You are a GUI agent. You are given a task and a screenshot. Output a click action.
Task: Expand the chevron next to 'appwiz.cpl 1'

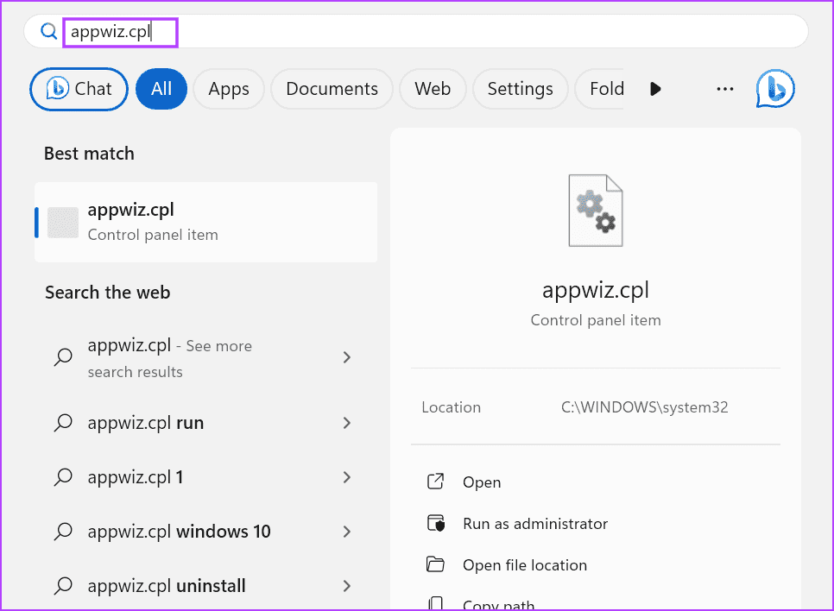coord(347,477)
